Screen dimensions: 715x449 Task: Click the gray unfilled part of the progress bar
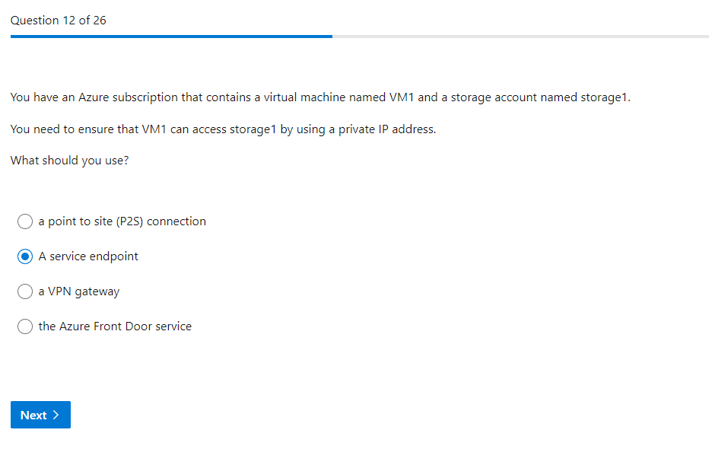[x=520, y=36]
